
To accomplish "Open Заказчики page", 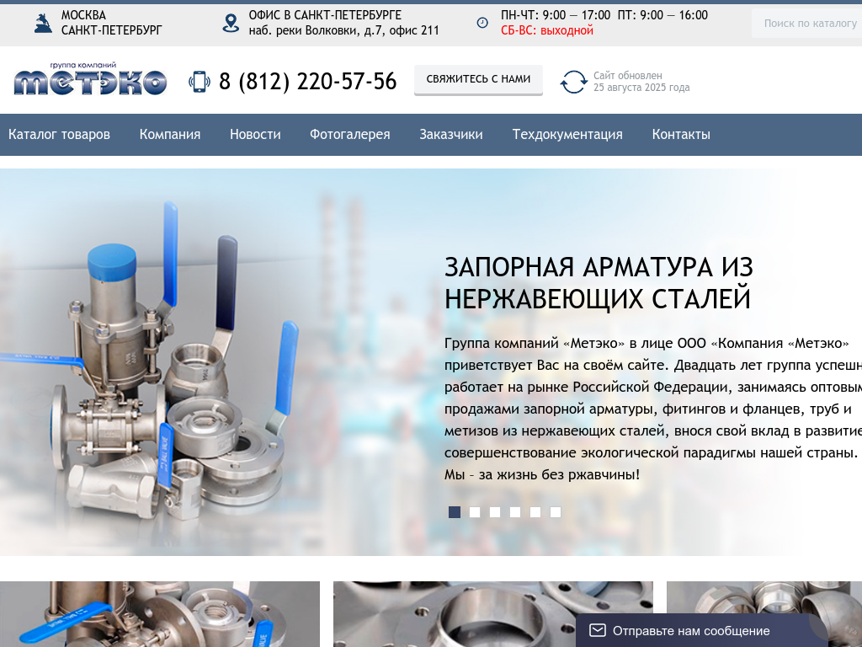I will point(451,134).
